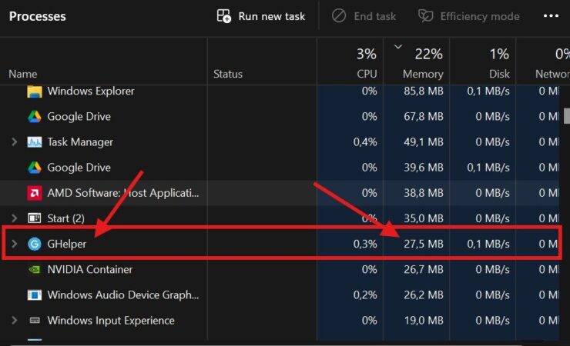
Task: Click GHelper's 0,1 MB/s disk value
Action: [488, 244]
